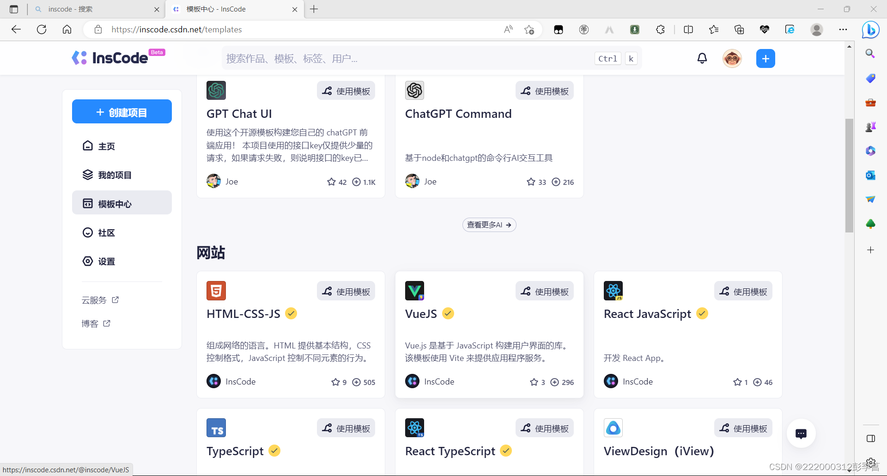Click the React TypeScript template logo

pos(414,428)
